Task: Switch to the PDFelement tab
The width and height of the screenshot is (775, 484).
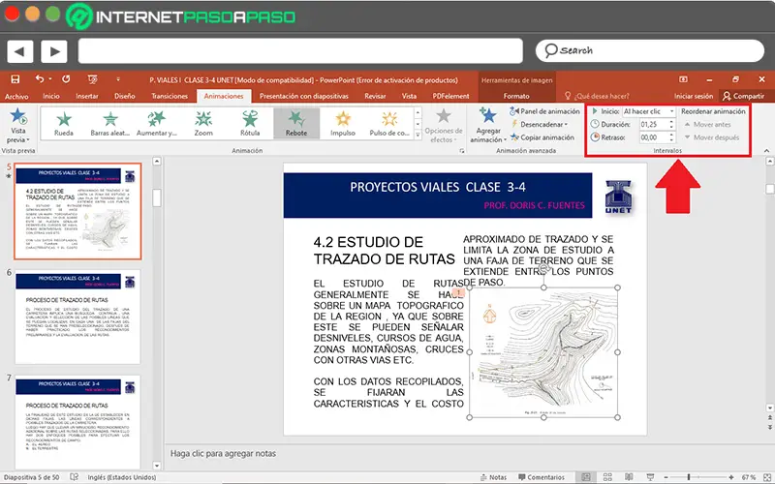Action: [450, 96]
